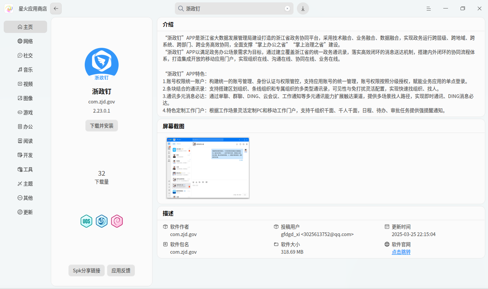
Task: Show the 主题 themes category
Action: pos(25,184)
